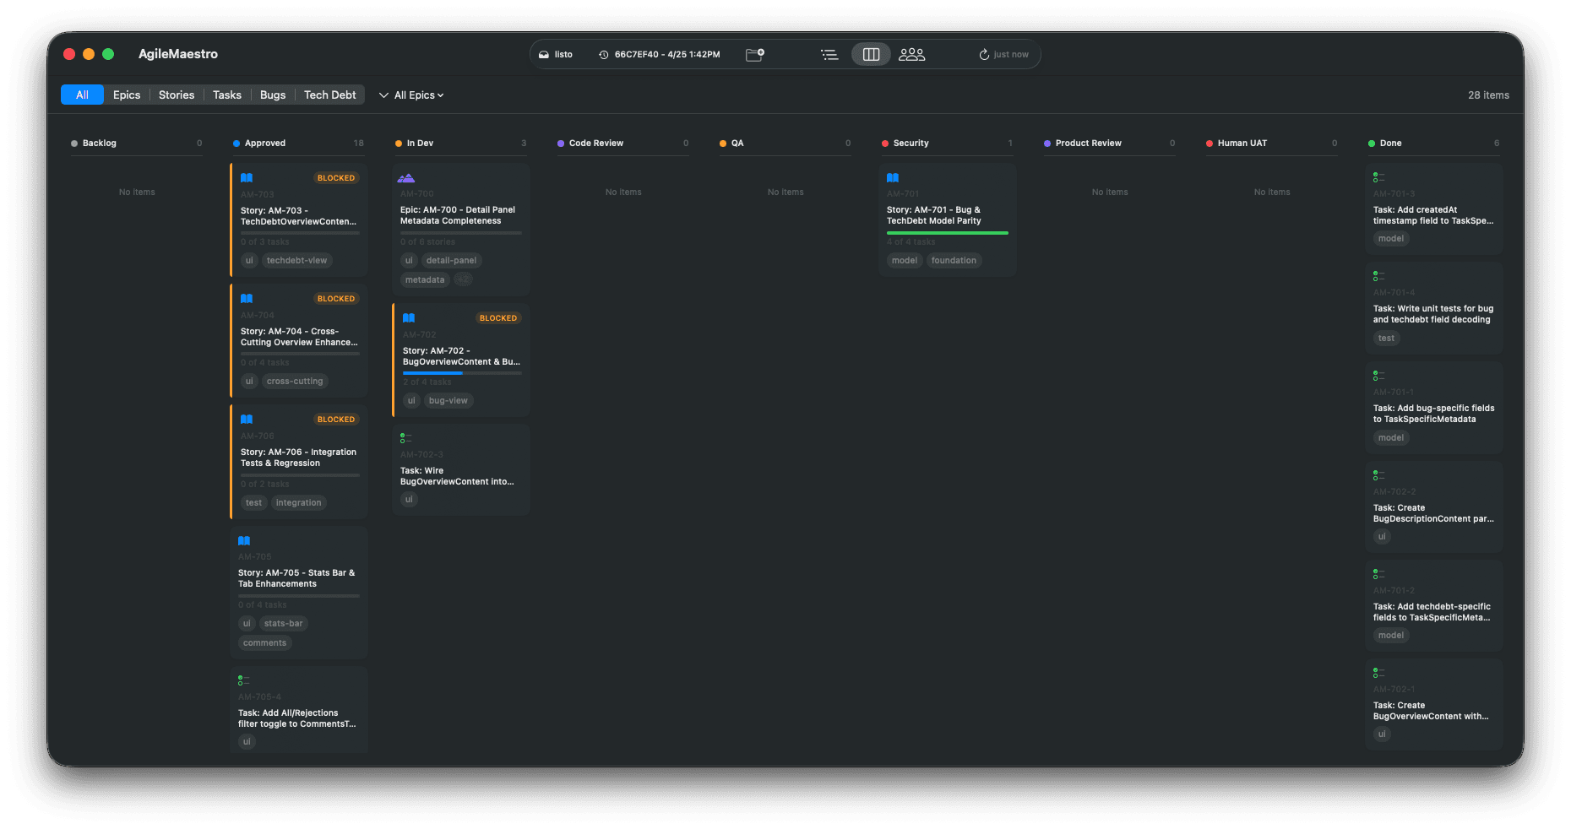This screenshot has height=829, width=1571.
Task: Click the Product Review column header
Action: [1110, 144]
